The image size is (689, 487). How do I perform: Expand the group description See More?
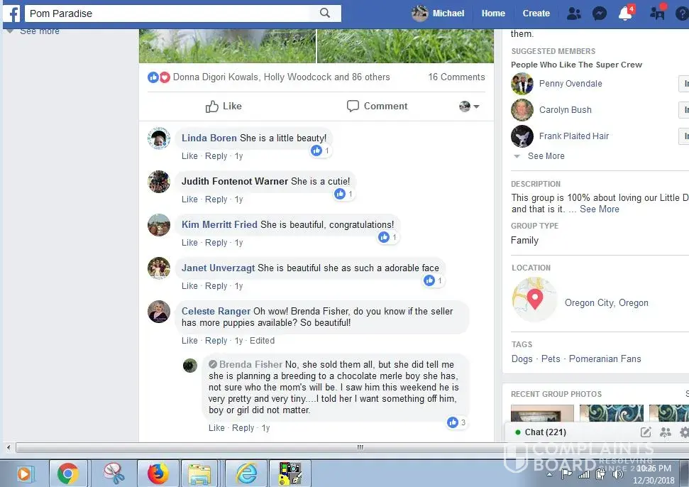[600, 209]
